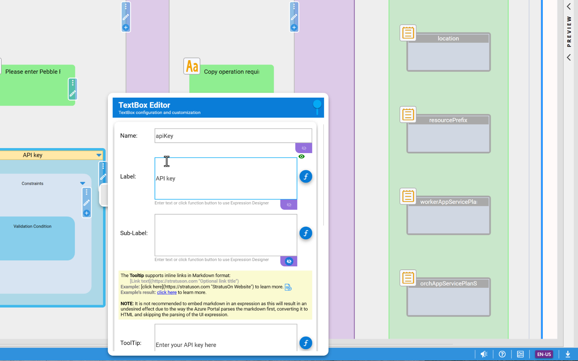Click the announcements megaphone icon in status bar
The width and height of the screenshot is (578, 361).
(484, 354)
